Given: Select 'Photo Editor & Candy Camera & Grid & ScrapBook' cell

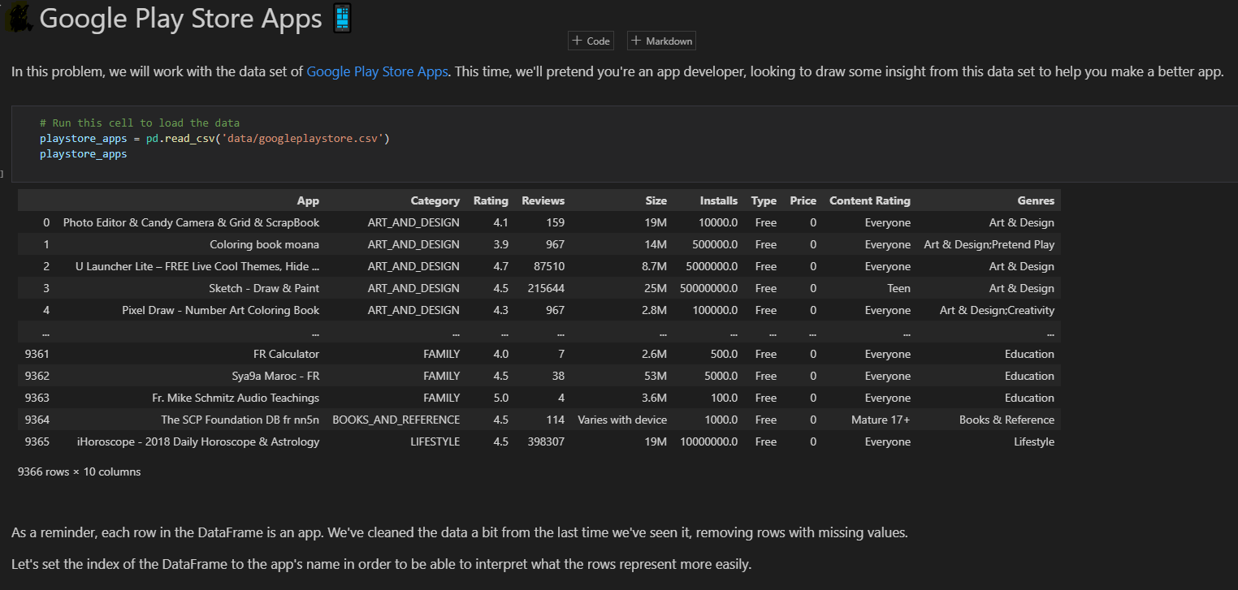Looking at the screenshot, I should [191, 222].
